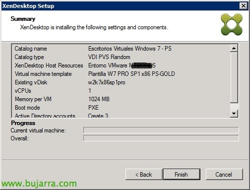The image size is (250, 190).
Task: Select the Create 3 value
Action: tap(98, 116)
